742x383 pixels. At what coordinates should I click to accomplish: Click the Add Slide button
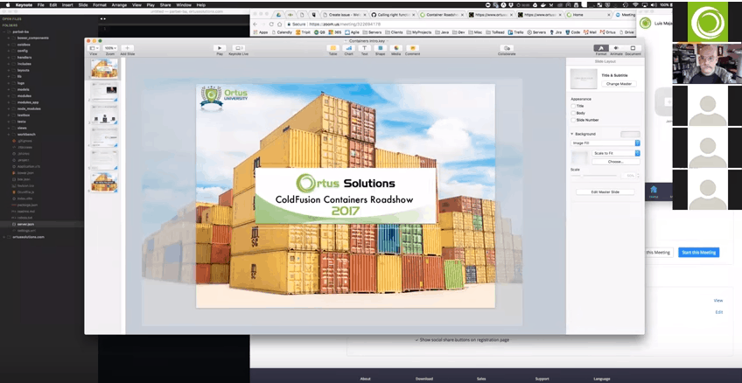pyautogui.click(x=127, y=48)
